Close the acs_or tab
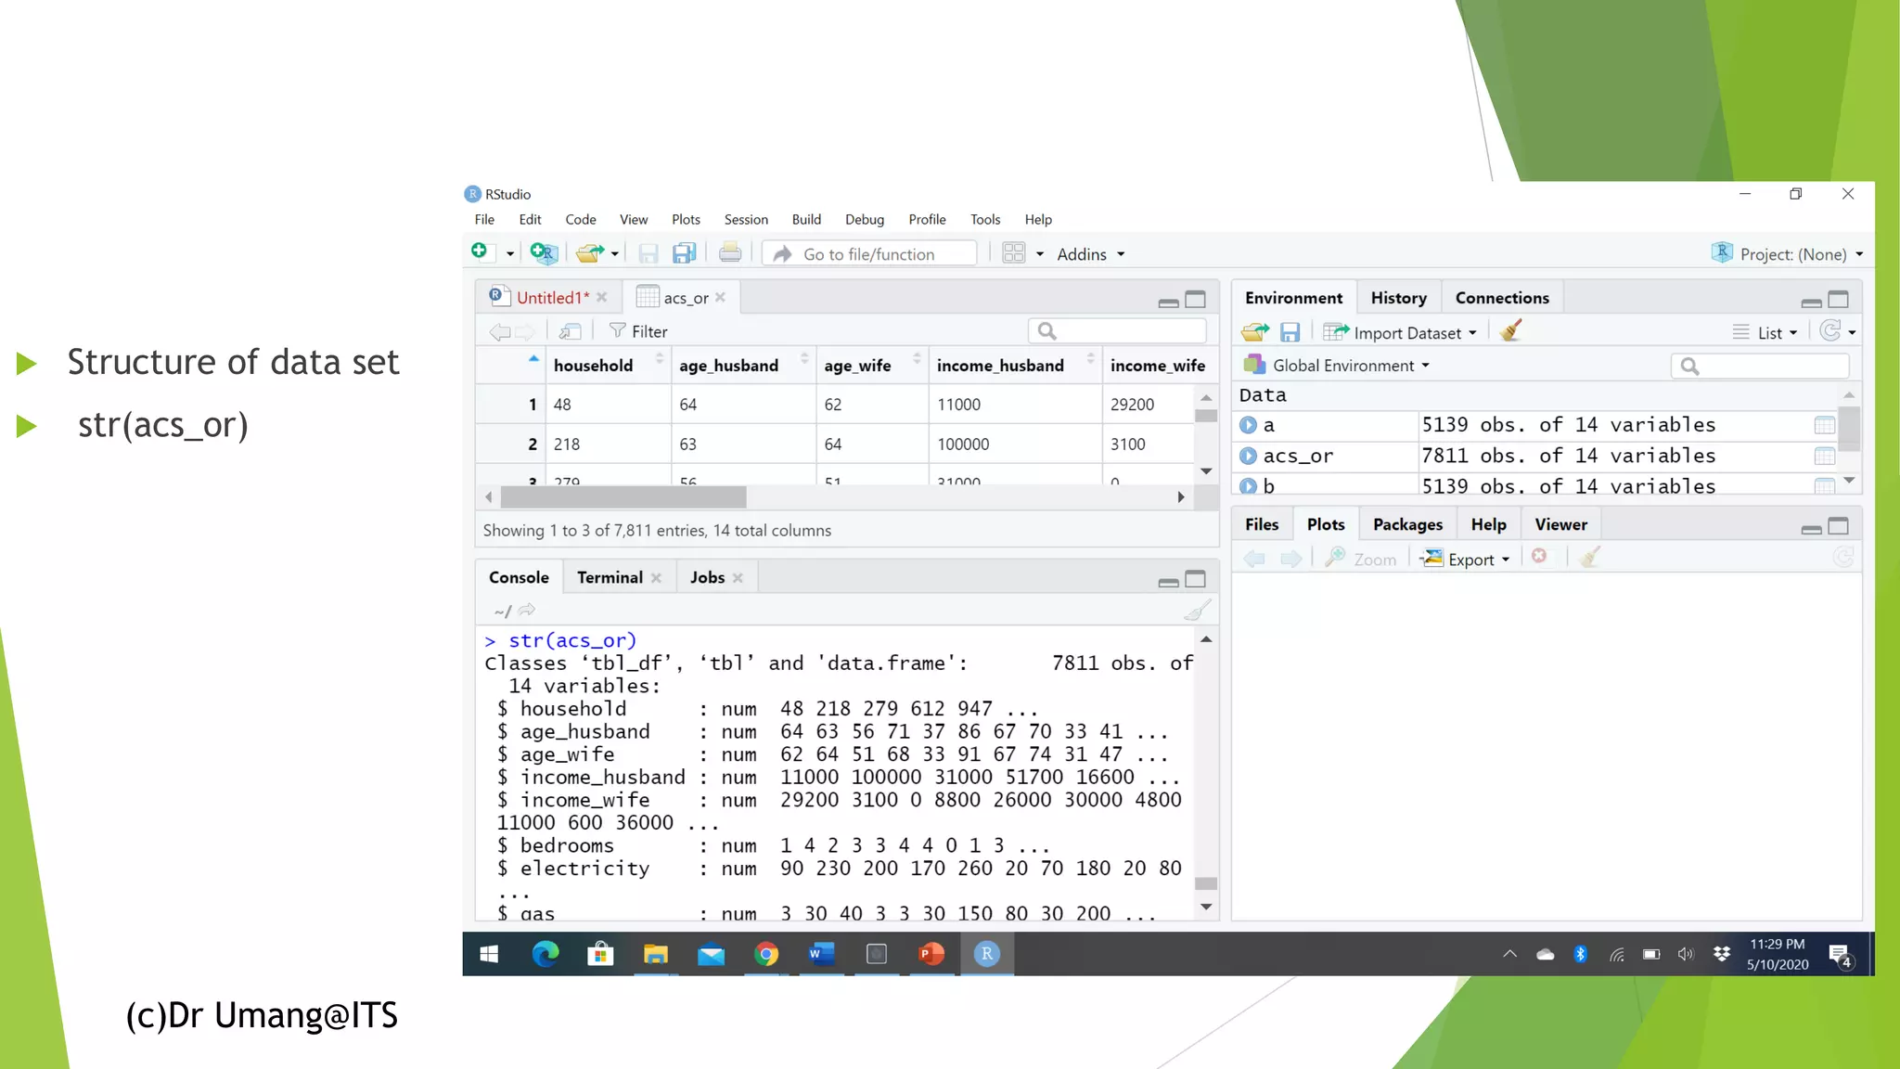The height and width of the screenshot is (1069, 1900). point(720,298)
